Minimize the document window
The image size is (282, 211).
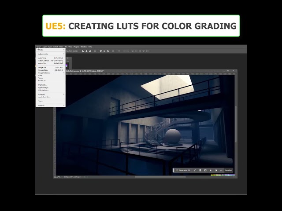pos(224,71)
